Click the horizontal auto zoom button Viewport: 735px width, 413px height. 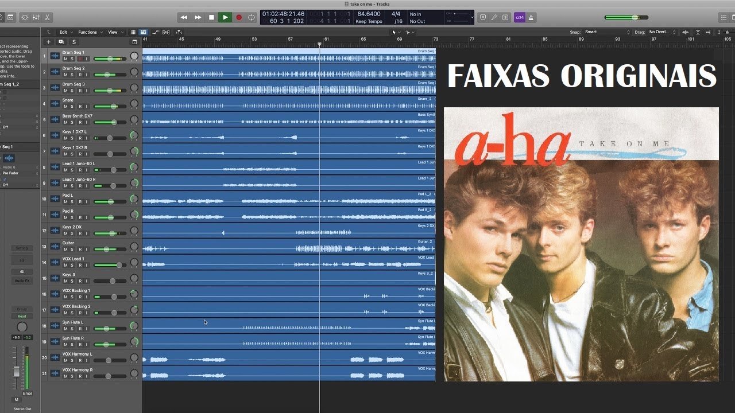[x=709, y=32]
